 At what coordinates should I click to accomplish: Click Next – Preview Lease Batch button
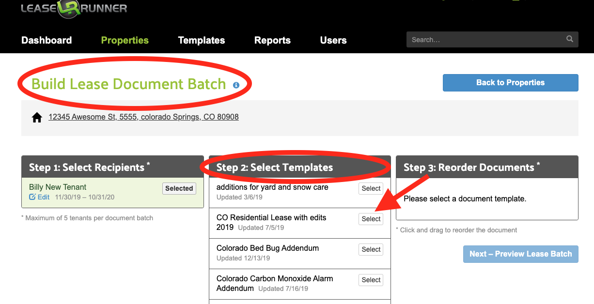click(520, 254)
